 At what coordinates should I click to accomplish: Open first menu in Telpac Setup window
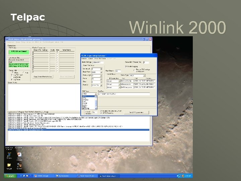click(x=84, y=59)
